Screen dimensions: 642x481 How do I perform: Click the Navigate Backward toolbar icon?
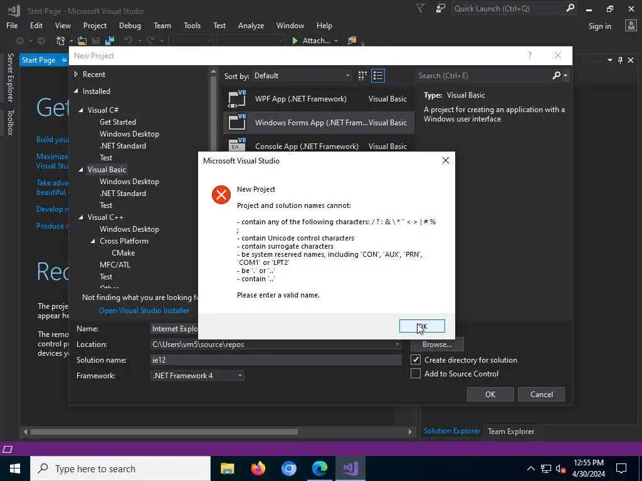(x=19, y=41)
